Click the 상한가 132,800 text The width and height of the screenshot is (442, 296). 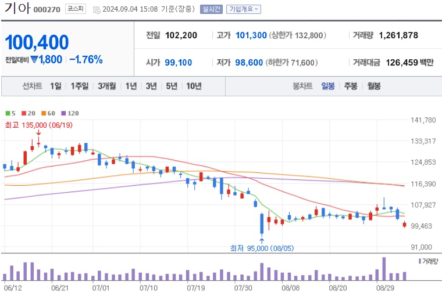(297, 35)
